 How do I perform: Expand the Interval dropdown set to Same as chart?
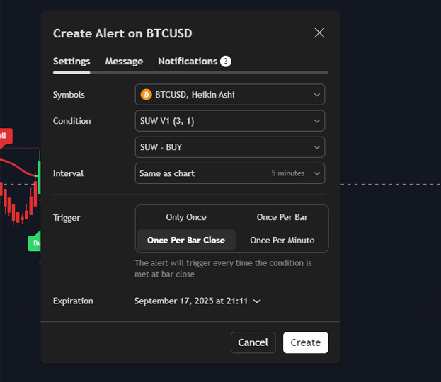pos(230,173)
